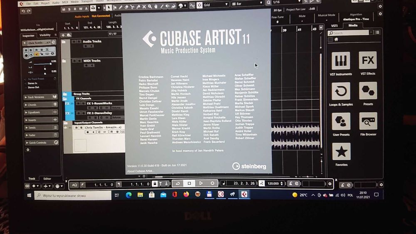Expand the Fader inspector section
Viewport: 416px width, 234px height.
click(41, 135)
